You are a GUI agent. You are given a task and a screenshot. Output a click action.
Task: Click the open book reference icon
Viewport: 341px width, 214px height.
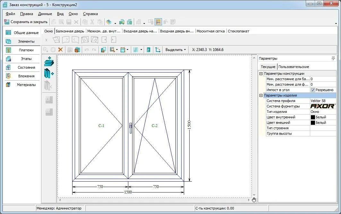[108, 22]
